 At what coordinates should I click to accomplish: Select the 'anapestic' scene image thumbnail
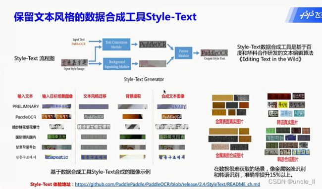pyautogui.click(x=56, y=157)
